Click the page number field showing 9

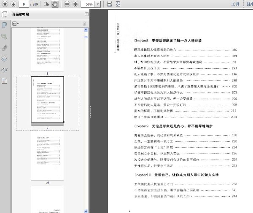coord(24,4)
